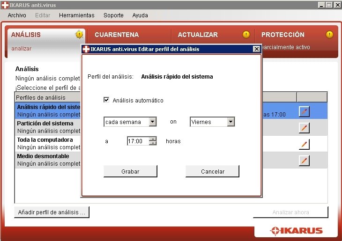
Task: Close the main IKARUS anti.virus window
Action: click(337, 5)
